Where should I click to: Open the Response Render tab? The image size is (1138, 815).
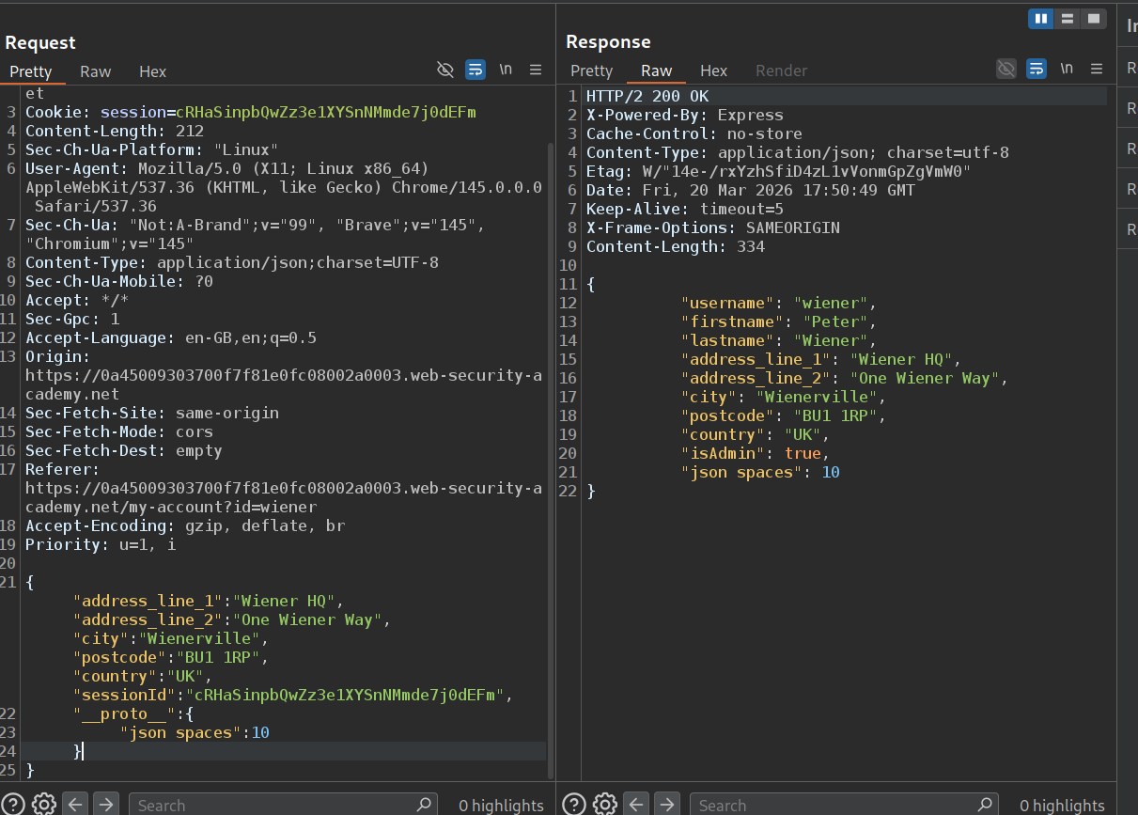781,71
